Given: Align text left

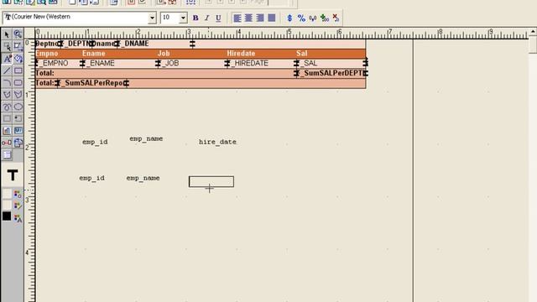Looking at the screenshot, I should (237, 18).
